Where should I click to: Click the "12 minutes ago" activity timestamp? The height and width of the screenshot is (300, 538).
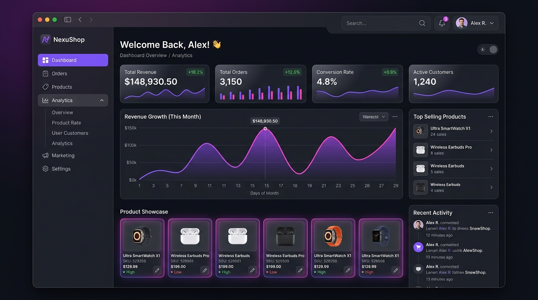pos(439,236)
